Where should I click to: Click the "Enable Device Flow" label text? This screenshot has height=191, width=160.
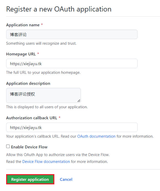point(29,147)
